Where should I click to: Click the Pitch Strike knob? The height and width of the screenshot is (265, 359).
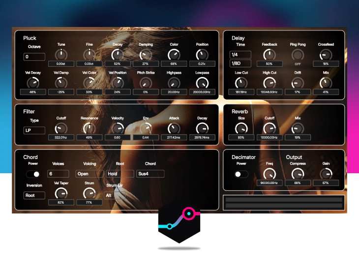[x=146, y=83]
